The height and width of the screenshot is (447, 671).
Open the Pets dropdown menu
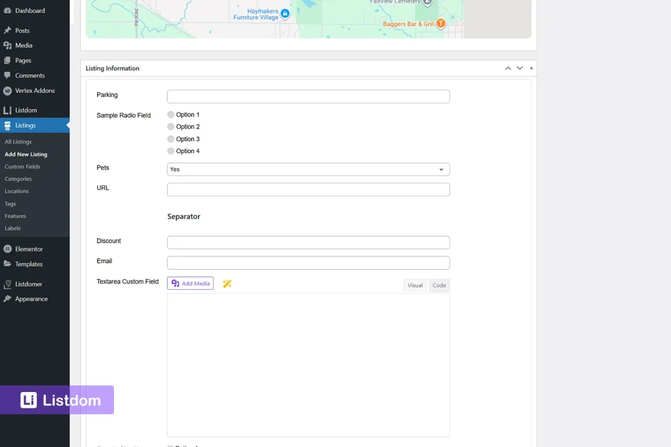click(308, 169)
